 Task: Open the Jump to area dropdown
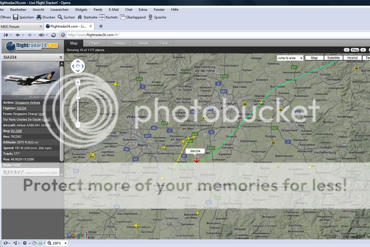(x=290, y=58)
